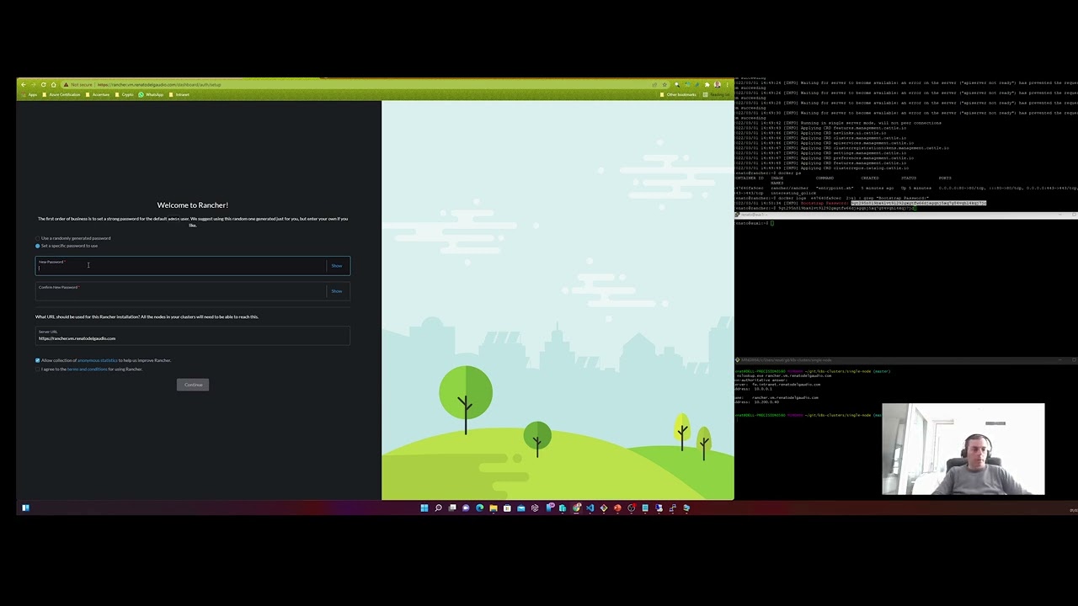Select Set a specific password to use
The image size is (1078, 606).
coord(67,246)
